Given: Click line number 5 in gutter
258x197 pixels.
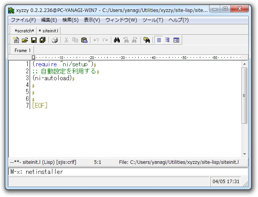Looking at the screenshot, I should click(x=27, y=92).
